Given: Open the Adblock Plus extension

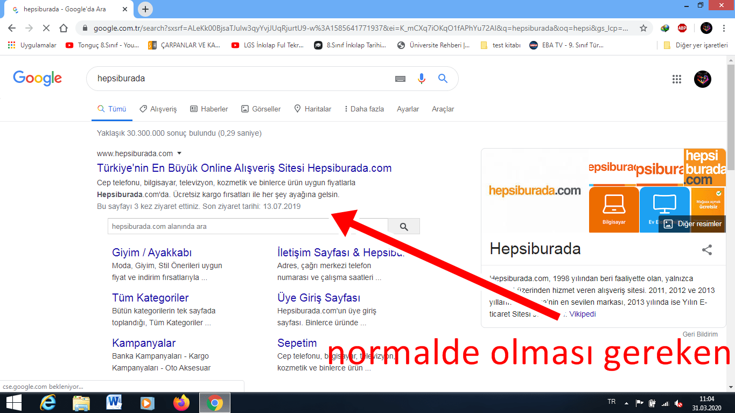Looking at the screenshot, I should click(682, 28).
